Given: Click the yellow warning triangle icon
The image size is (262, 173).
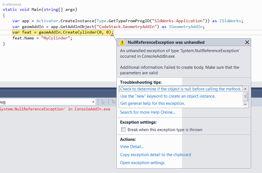Looking at the screenshot, I should [x=122, y=42].
